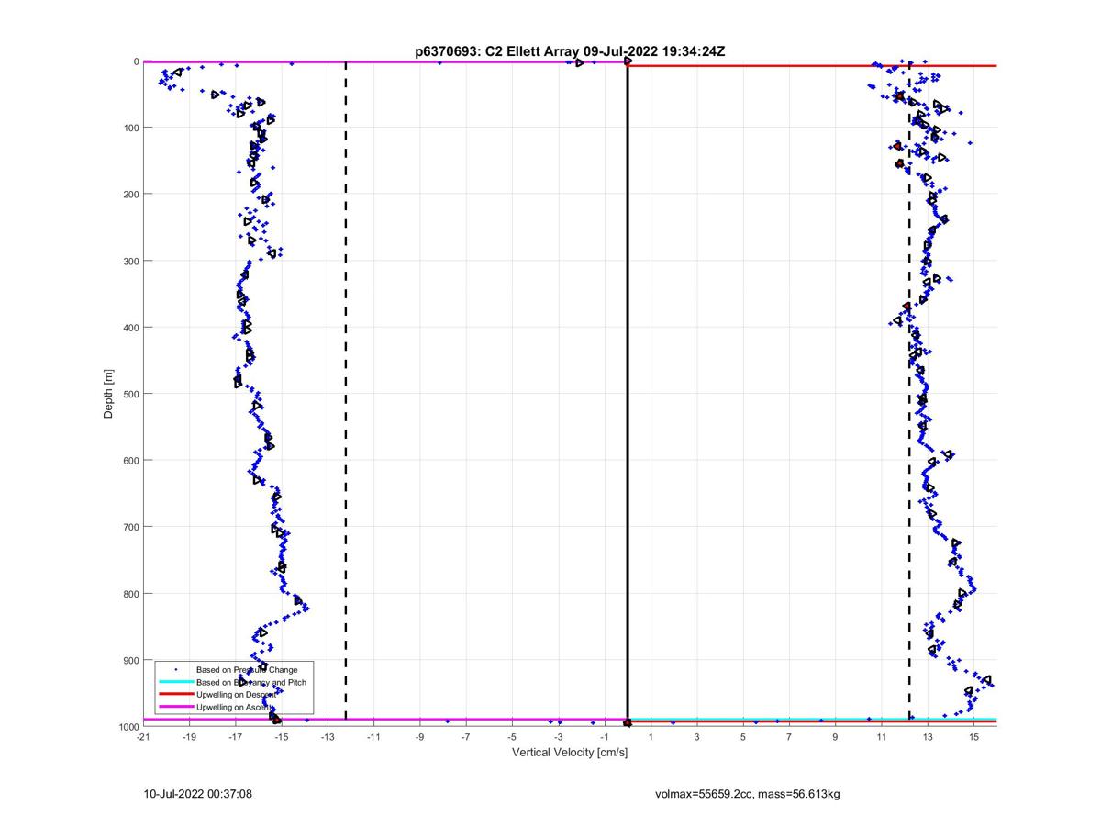The height and width of the screenshot is (816, 1101).
Task: Select 'volmax=55659.2cc, mass=56.613kg' footer text
Action: 748,794
